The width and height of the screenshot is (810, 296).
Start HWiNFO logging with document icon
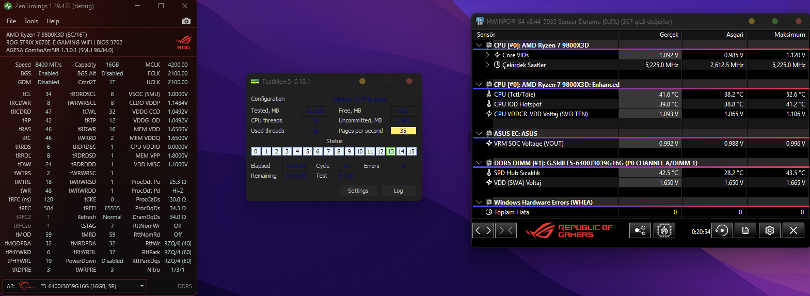[745, 230]
